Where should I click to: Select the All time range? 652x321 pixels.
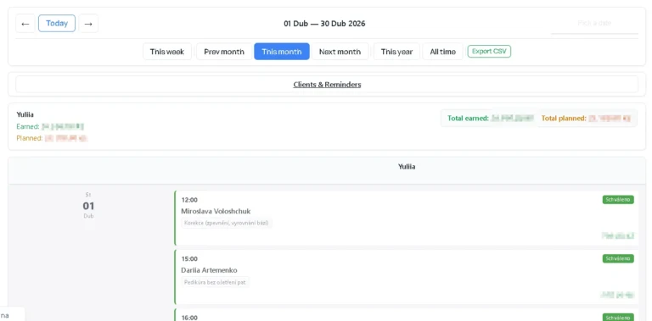[x=443, y=52]
